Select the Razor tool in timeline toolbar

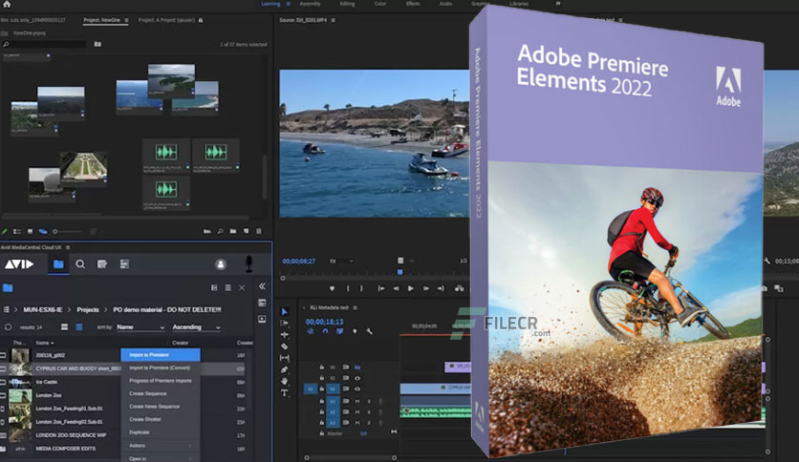[x=285, y=346]
